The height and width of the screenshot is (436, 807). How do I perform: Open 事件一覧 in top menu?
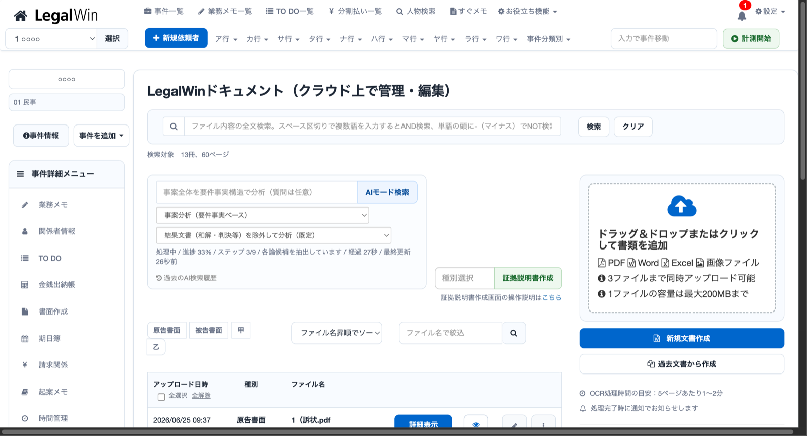(163, 11)
